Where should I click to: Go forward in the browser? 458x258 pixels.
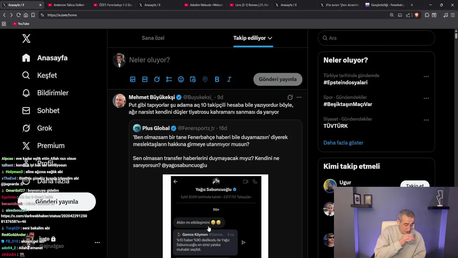tap(11, 15)
